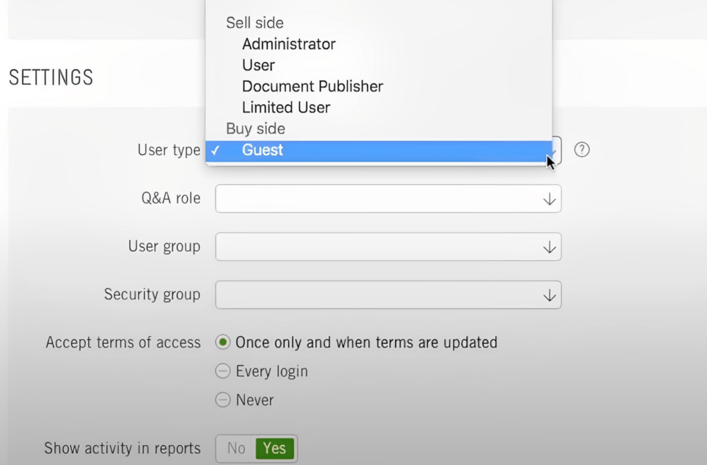Screen dimensions: 707x465
Task: Click the checkmark beside Guest
Action: pyautogui.click(x=215, y=150)
